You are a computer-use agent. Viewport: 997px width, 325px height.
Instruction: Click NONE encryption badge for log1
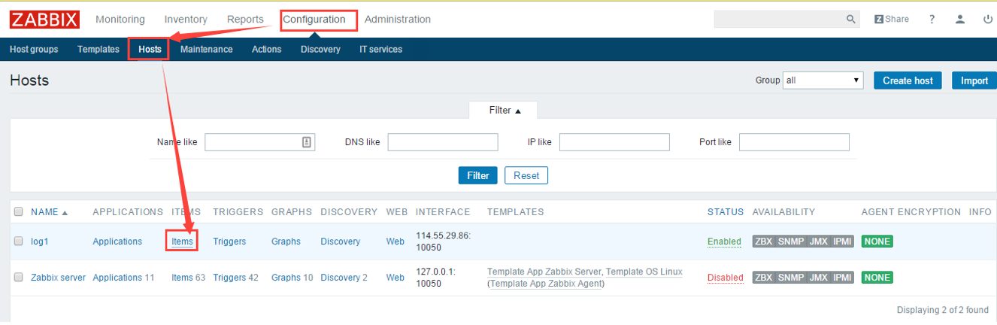coord(877,241)
